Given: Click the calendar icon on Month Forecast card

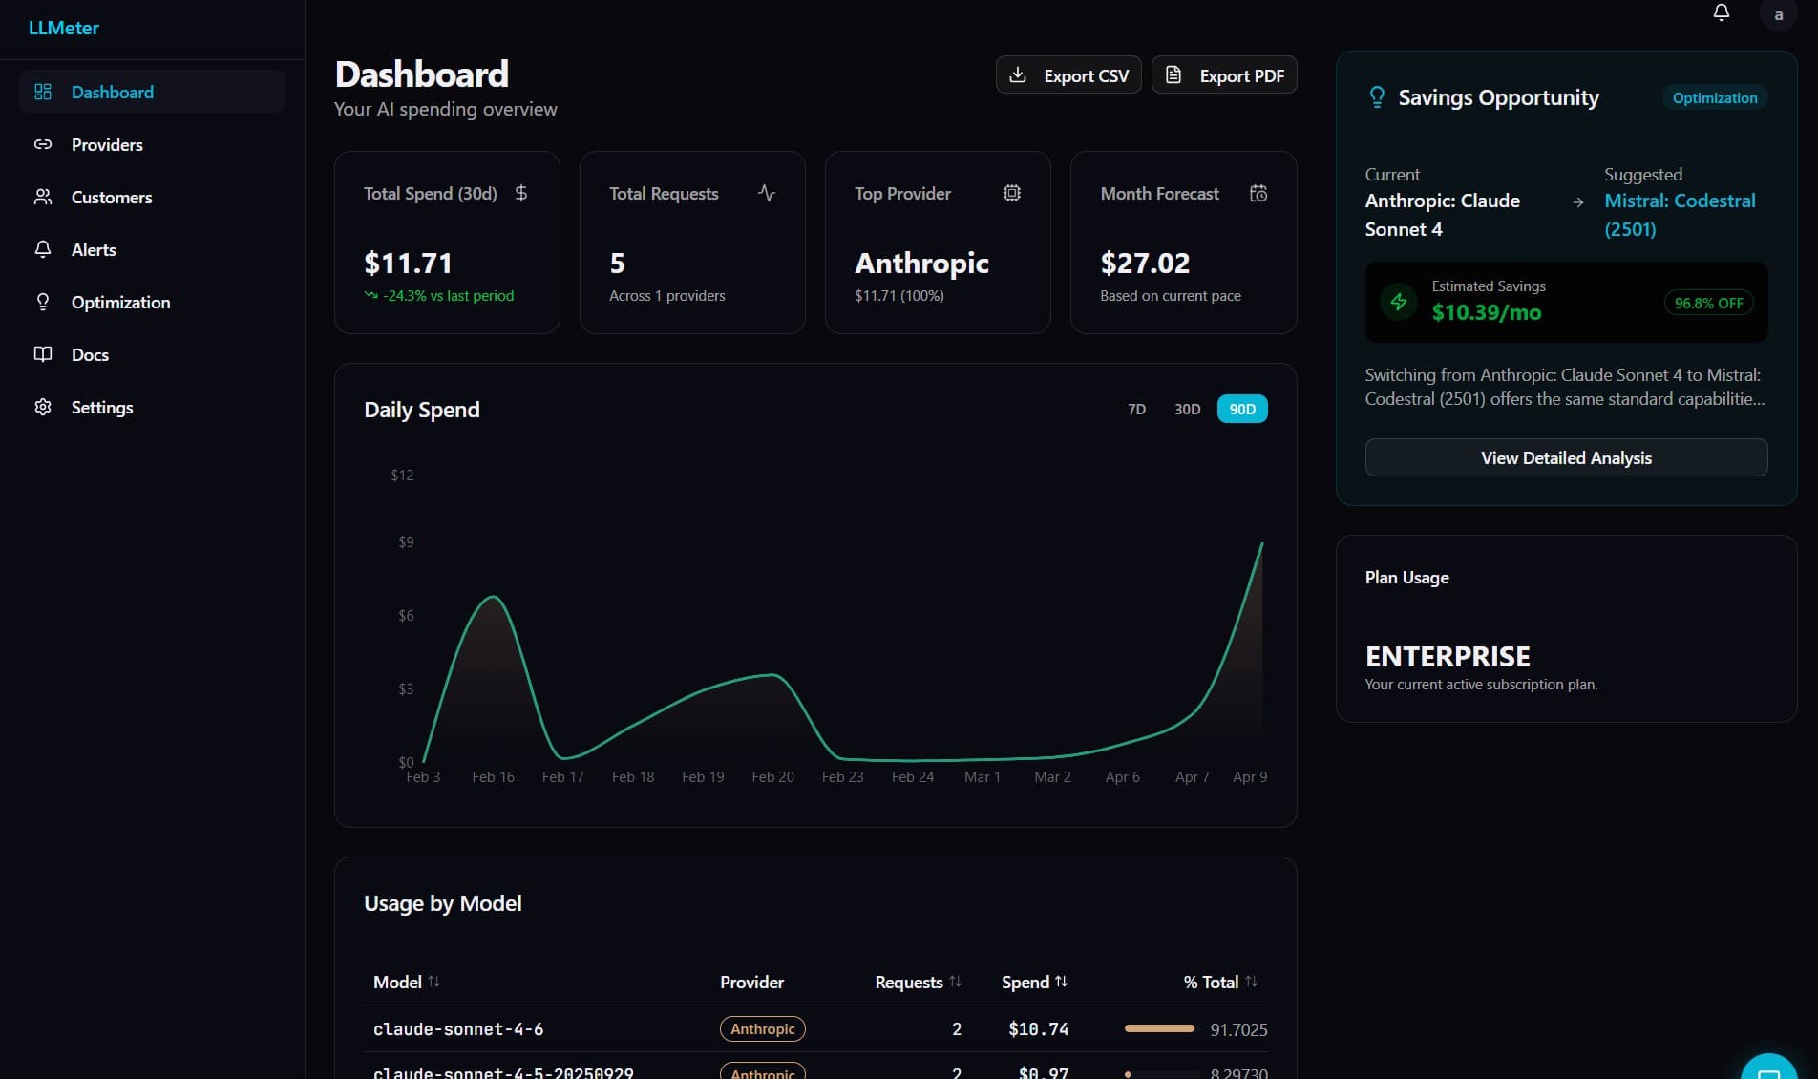Looking at the screenshot, I should point(1258,192).
